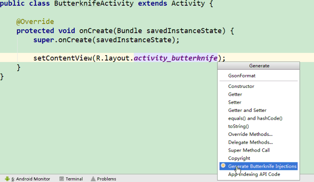
Task: Click the Generate popup title
Action: click(x=259, y=66)
